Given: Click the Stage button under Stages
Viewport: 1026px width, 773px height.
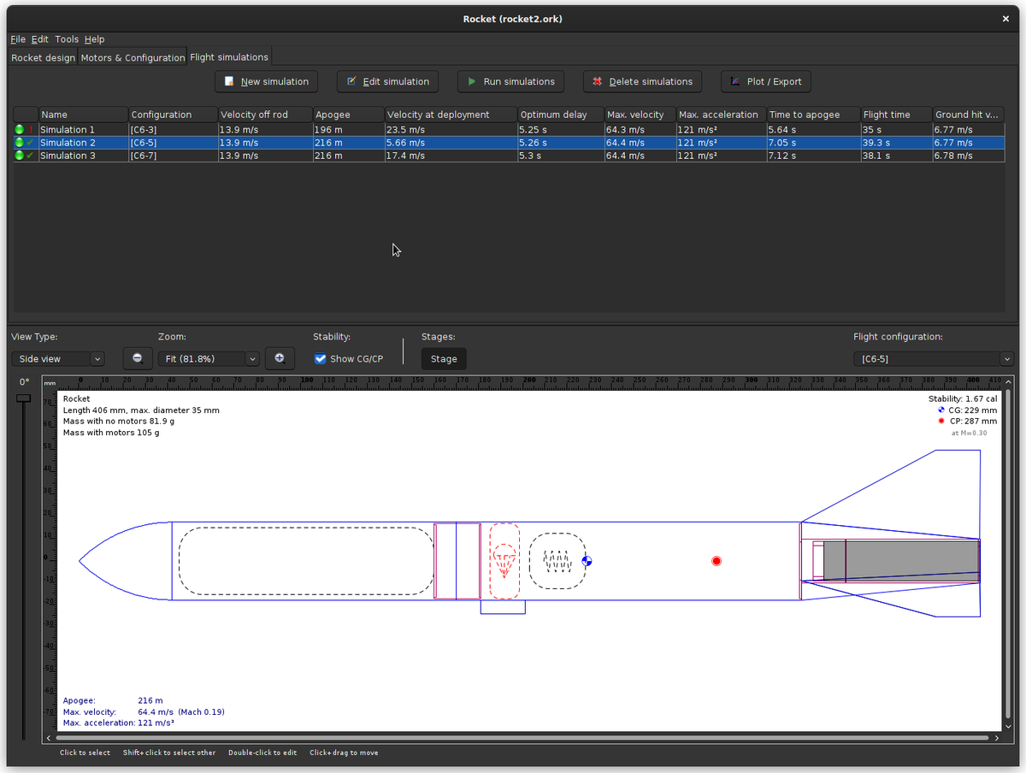Looking at the screenshot, I should coord(444,359).
